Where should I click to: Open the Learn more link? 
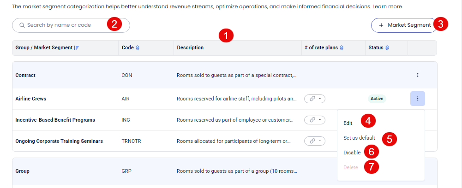[388, 7]
